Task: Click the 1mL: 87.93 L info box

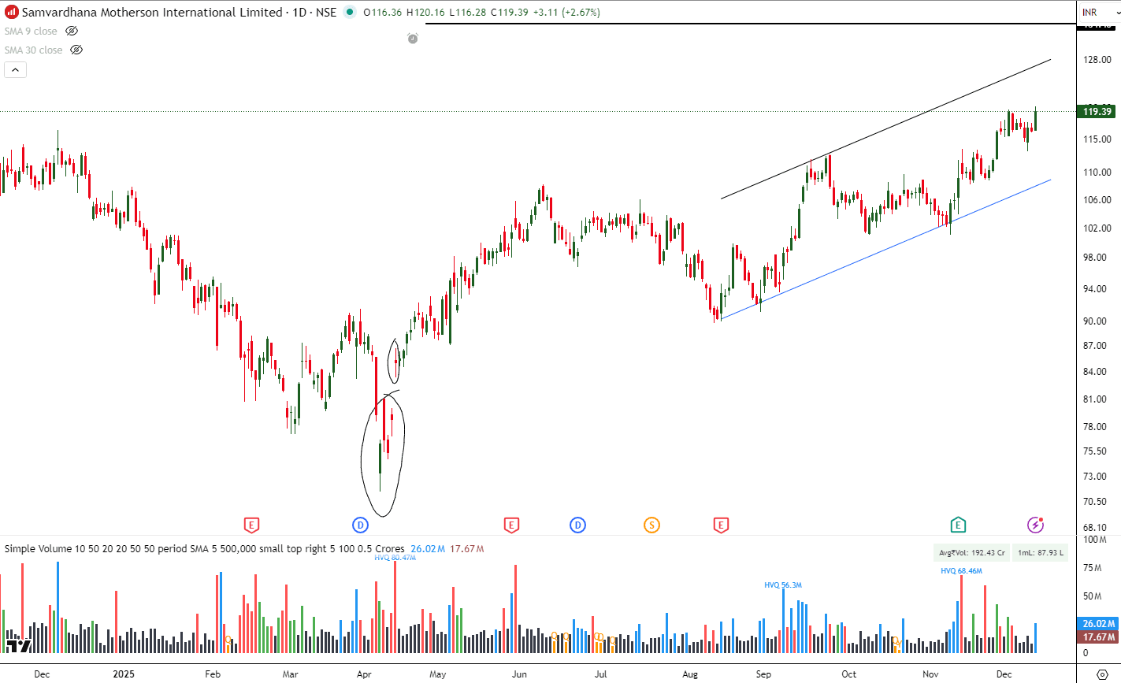Action: tap(1041, 552)
